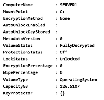
Task: Select the Off protection status value
Action: pyautogui.click(x=63, y=52)
